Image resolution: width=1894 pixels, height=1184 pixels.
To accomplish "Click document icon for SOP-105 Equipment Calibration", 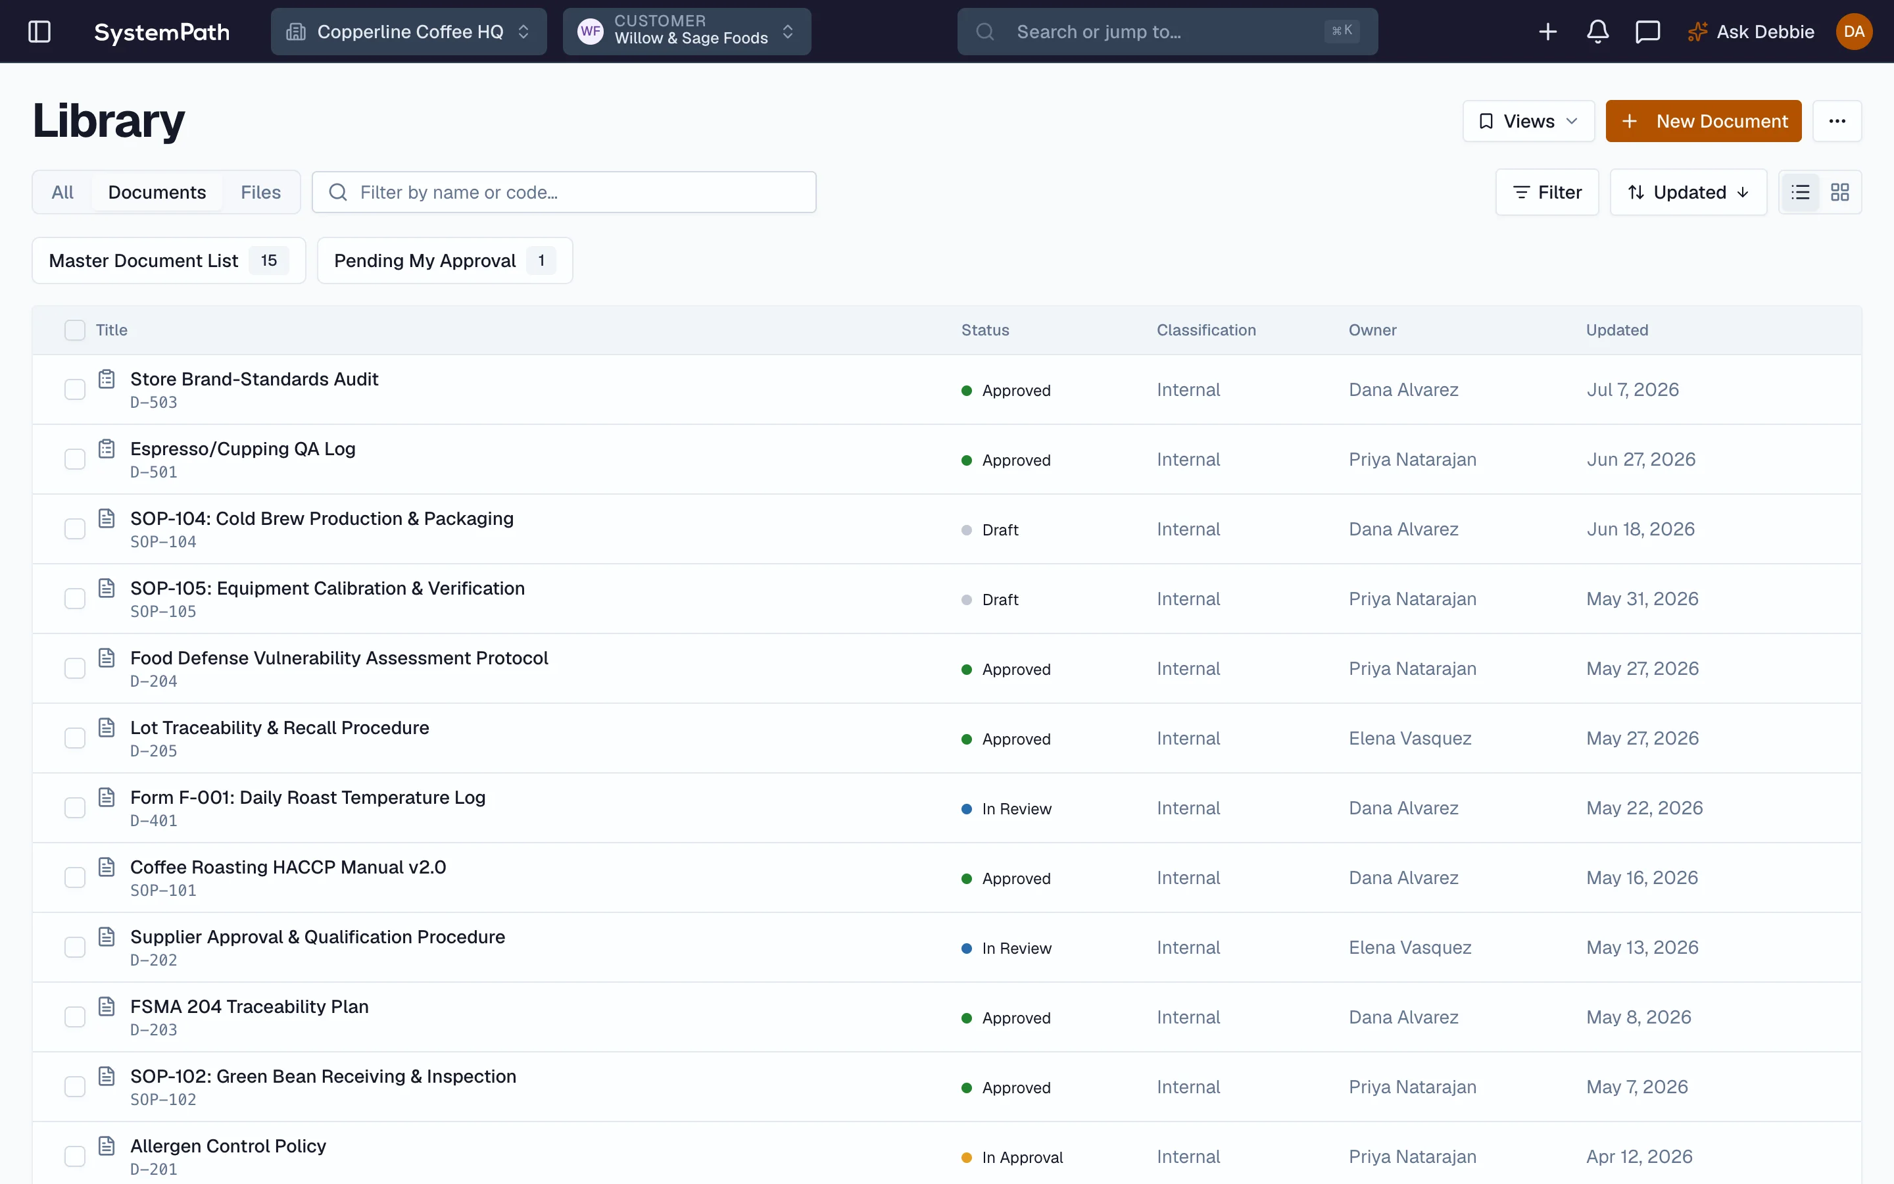I will click(x=107, y=588).
